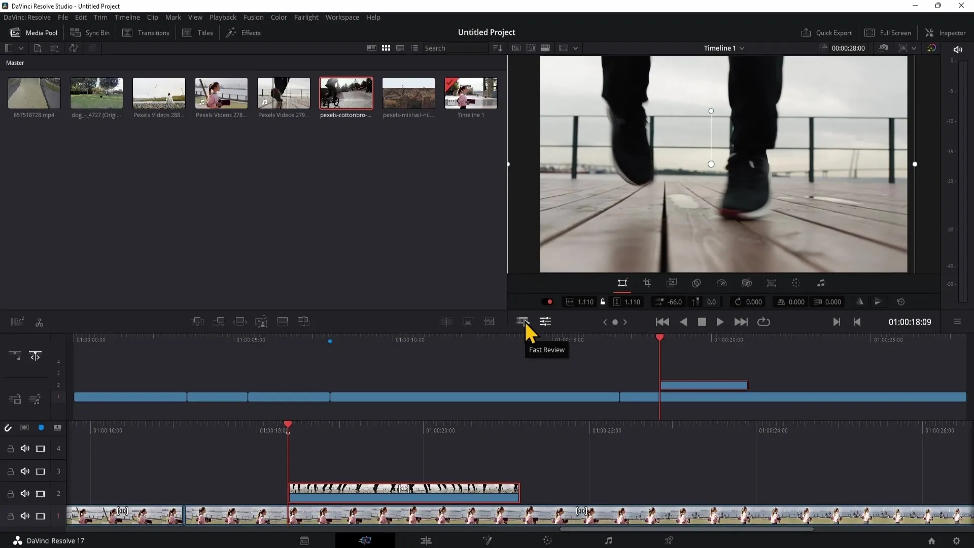The height and width of the screenshot is (548, 974).
Task: Open the Timeline 1 name dropdown
Action: point(724,48)
